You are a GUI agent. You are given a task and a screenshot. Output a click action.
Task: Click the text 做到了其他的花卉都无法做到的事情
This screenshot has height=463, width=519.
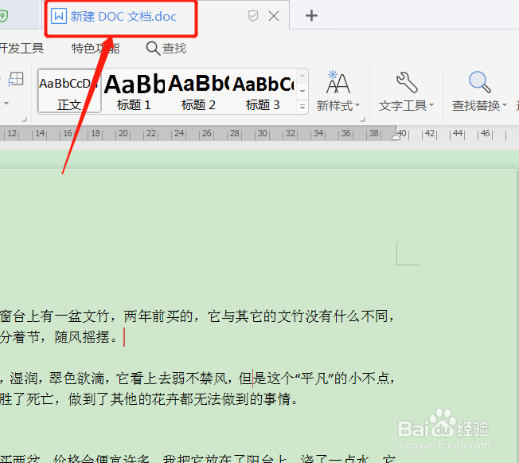tap(179, 399)
